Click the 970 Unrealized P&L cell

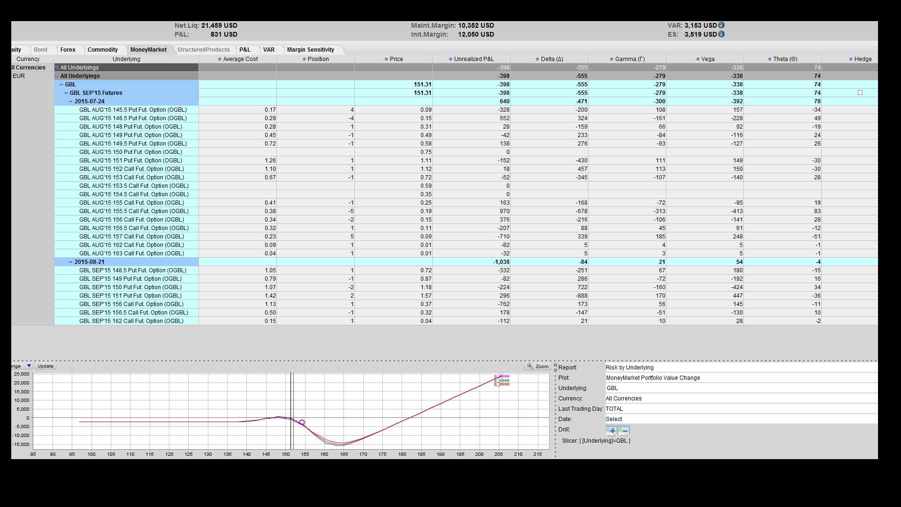pos(471,211)
